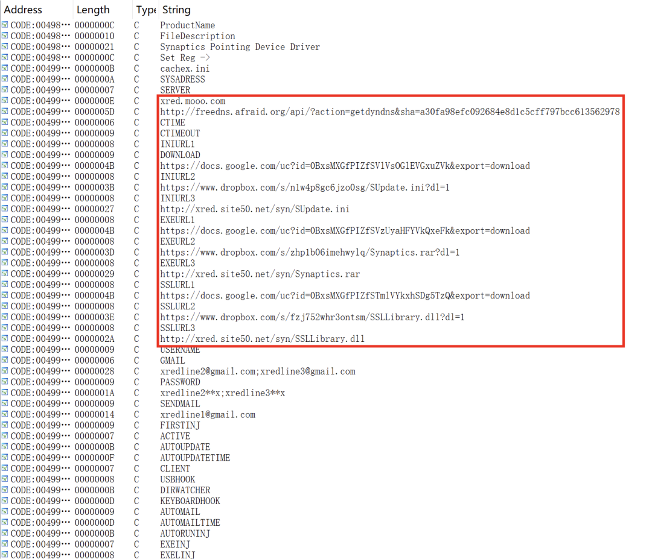Click the string icon on the DOWNLOAD row
The image size is (652, 559).
[5, 154]
